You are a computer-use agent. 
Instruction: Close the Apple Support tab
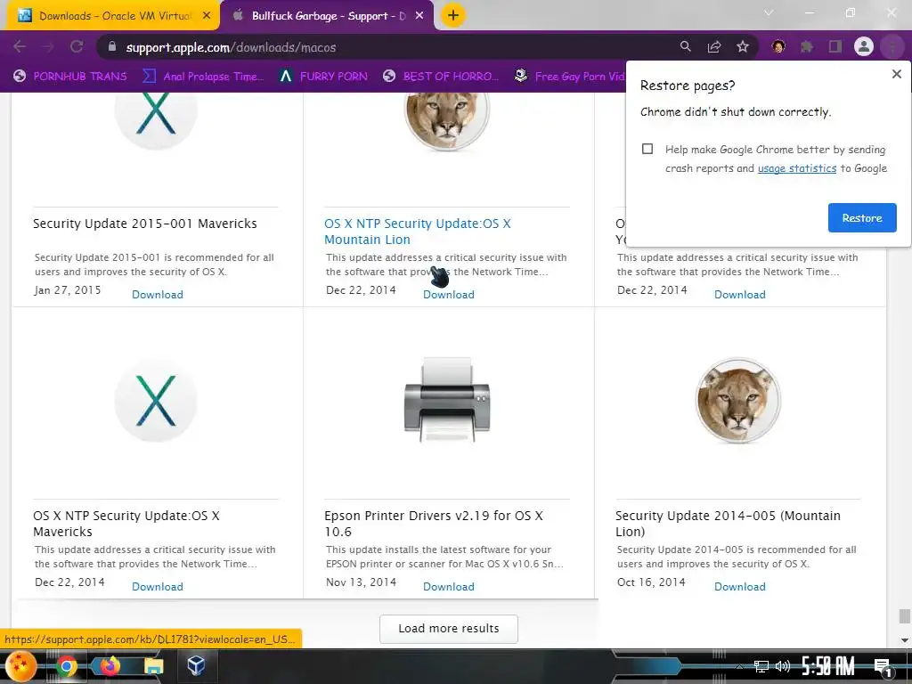click(x=419, y=16)
